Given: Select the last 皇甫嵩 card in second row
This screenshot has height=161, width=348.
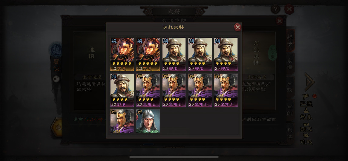Looking at the screenshot, I should [226, 90].
